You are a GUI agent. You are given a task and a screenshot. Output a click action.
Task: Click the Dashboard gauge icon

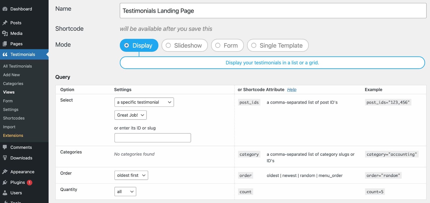(x=5, y=9)
